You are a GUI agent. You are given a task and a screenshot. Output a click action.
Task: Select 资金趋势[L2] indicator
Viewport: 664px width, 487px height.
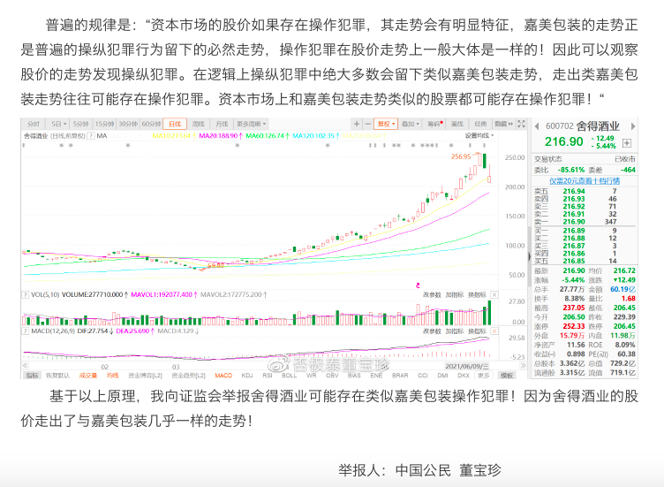[188, 376]
